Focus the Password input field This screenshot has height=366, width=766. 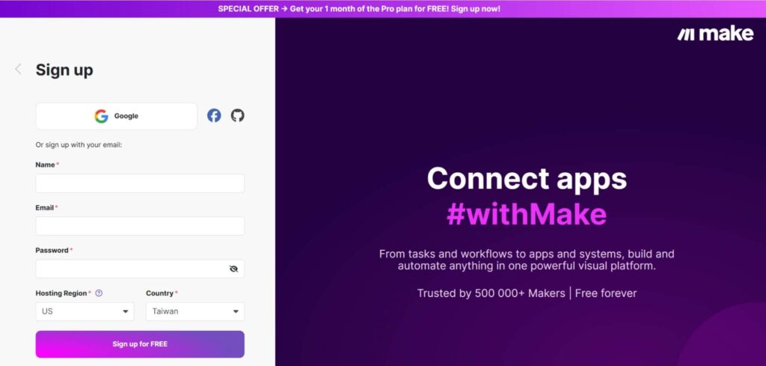[x=140, y=269]
